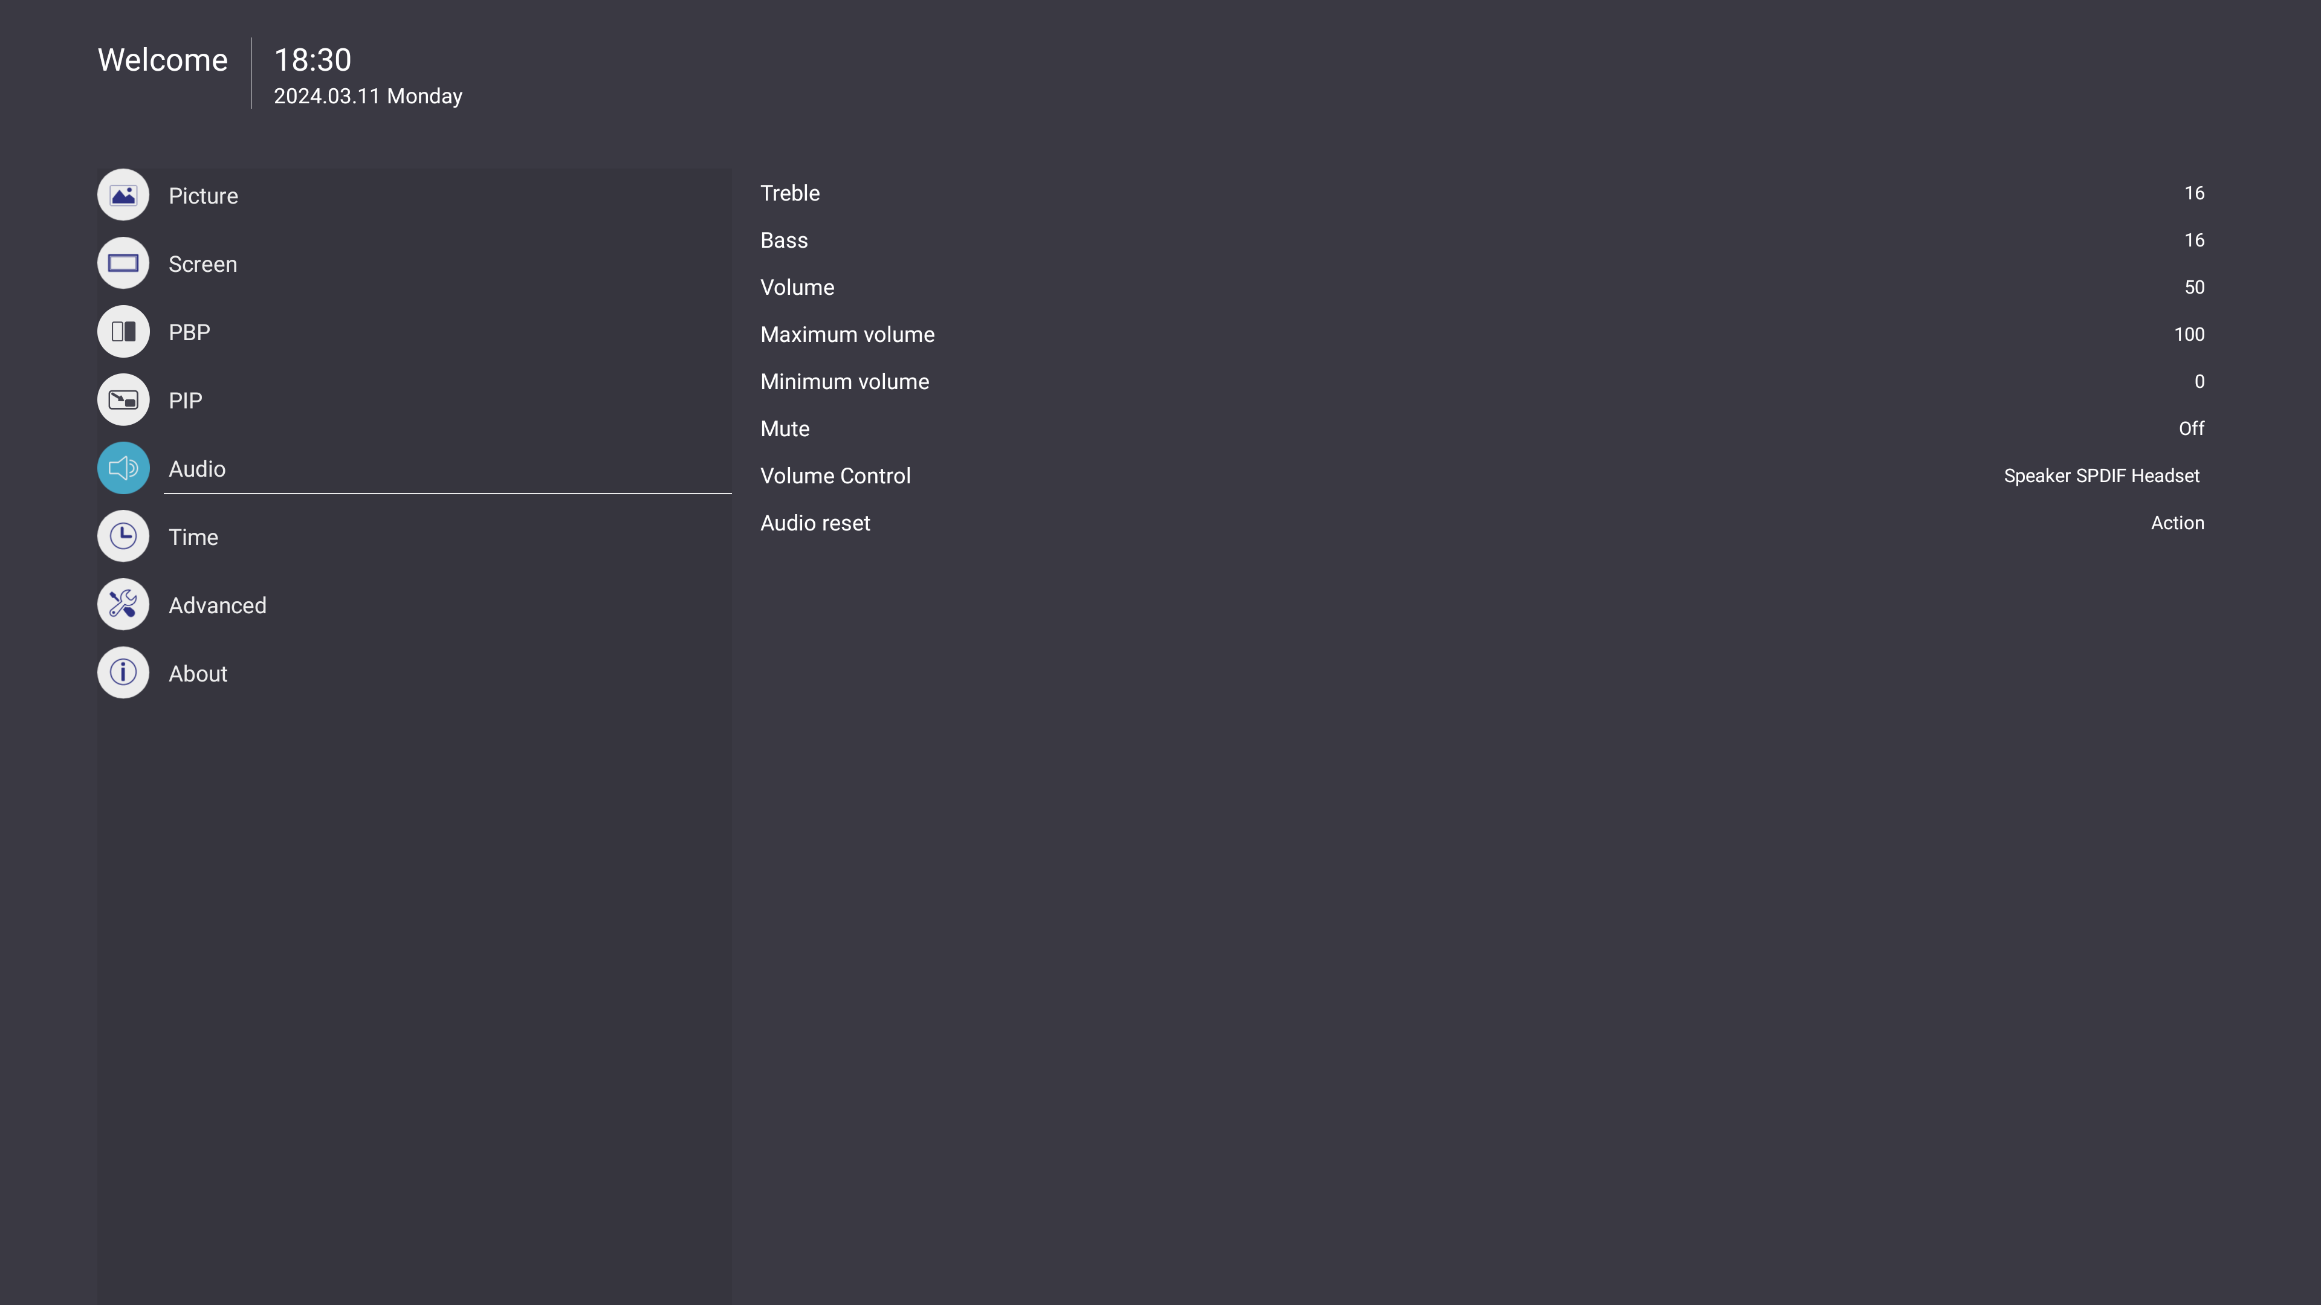Open Advanced settings panel
The width and height of the screenshot is (2321, 1305).
pyautogui.click(x=217, y=604)
